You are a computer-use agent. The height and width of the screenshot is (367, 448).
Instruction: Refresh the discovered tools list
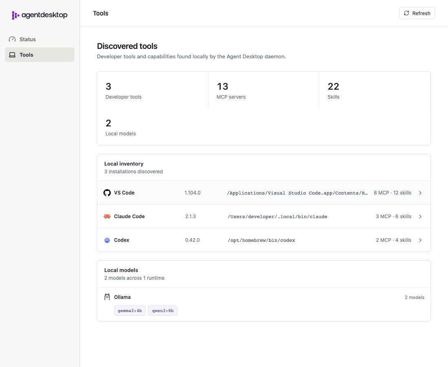coord(417,13)
